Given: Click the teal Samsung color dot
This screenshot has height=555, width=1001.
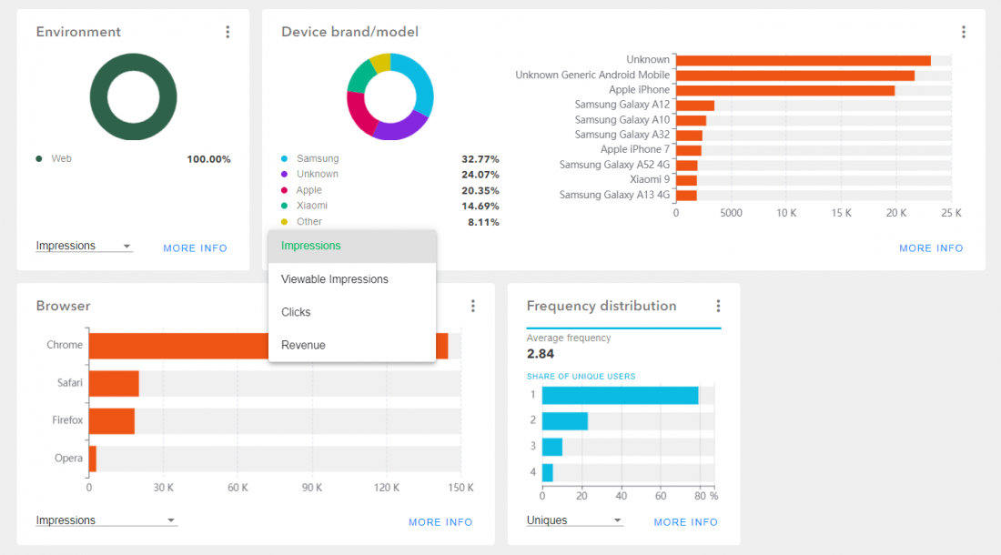Looking at the screenshot, I should 286,157.
